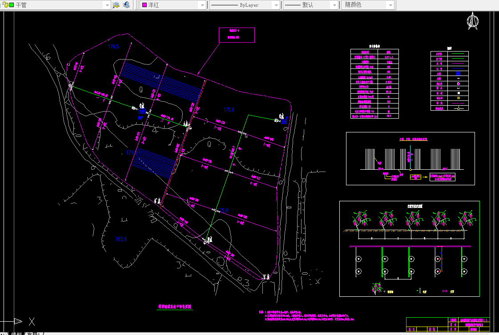Screen dimensions: 499x335
Task: Select the magenta callout box above the plan
Action: coord(237,35)
